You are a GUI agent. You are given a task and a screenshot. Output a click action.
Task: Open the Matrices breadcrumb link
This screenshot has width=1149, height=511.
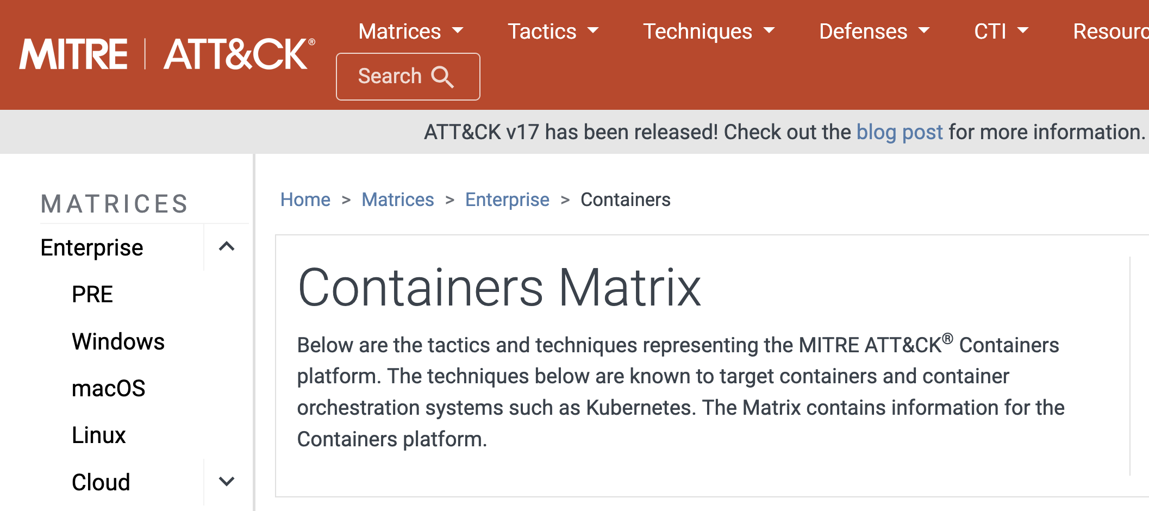(x=398, y=200)
